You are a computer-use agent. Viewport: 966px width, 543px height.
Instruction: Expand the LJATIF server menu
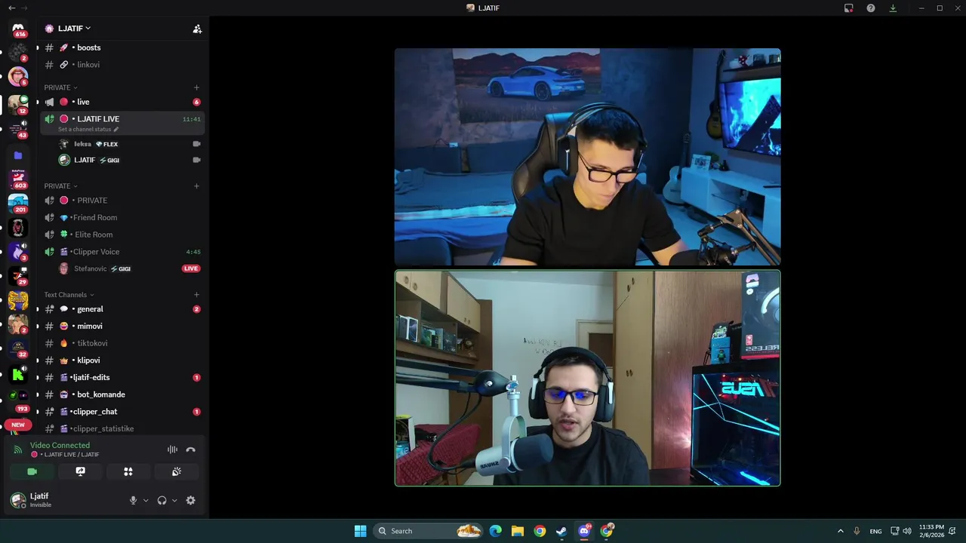pos(74,29)
